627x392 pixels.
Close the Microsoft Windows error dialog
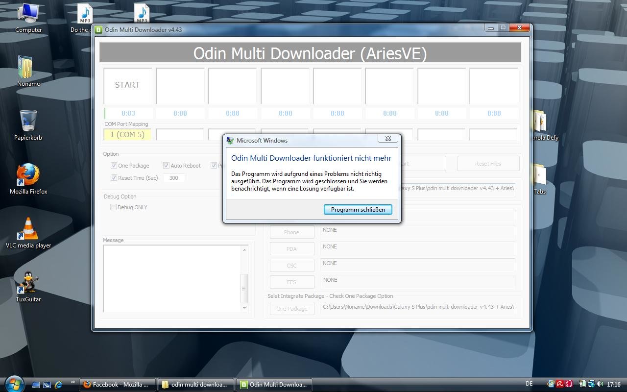click(388, 138)
